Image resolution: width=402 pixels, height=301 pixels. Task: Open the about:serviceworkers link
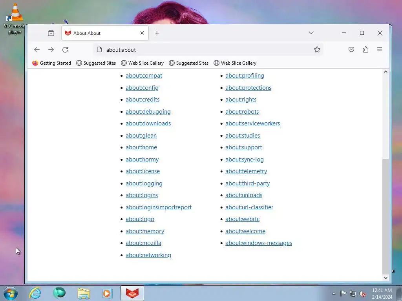pos(252,123)
